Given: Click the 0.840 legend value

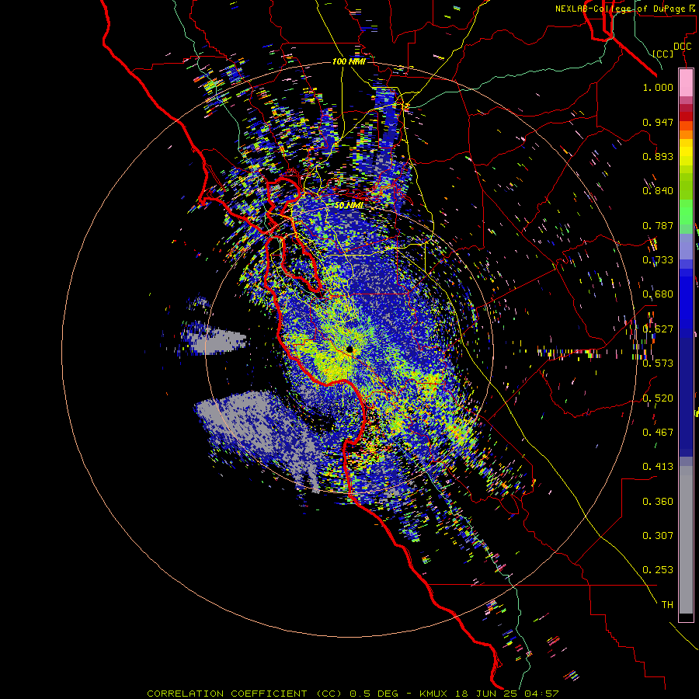Looking at the screenshot, I should click(x=658, y=191).
